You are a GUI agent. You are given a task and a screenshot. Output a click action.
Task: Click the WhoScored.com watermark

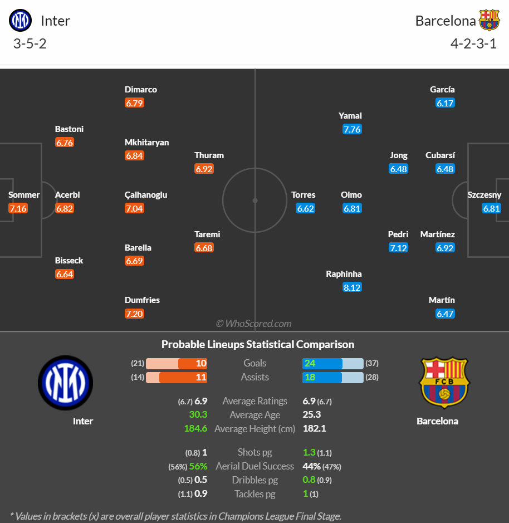(x=253, y=323)
